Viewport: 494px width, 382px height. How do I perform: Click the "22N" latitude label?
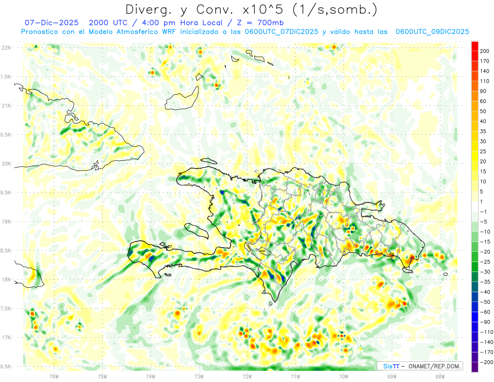(6, 48)
